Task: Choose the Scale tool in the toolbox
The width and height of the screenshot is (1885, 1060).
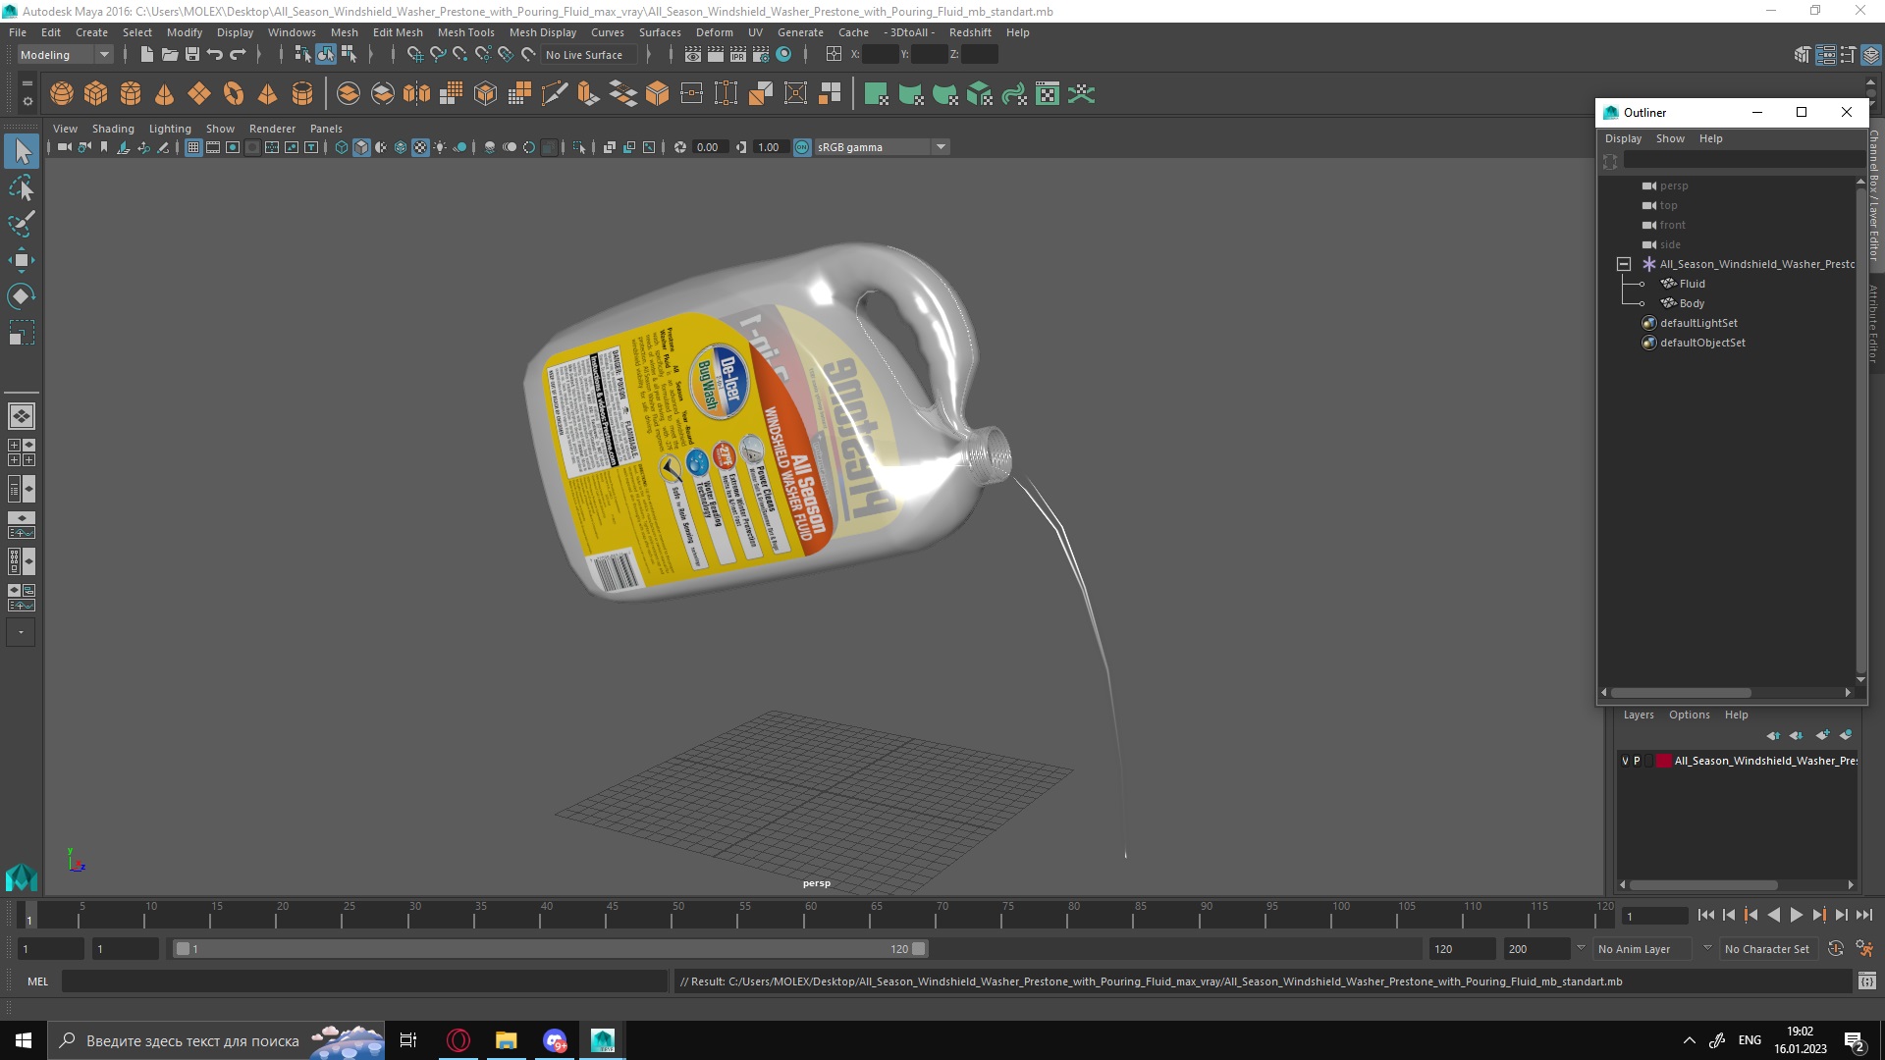Action: tap(21, 333)
